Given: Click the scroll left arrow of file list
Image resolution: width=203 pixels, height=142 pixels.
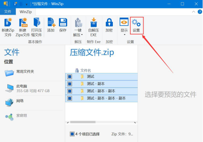Looking at the screenshot, I should [x=68, y=123].
